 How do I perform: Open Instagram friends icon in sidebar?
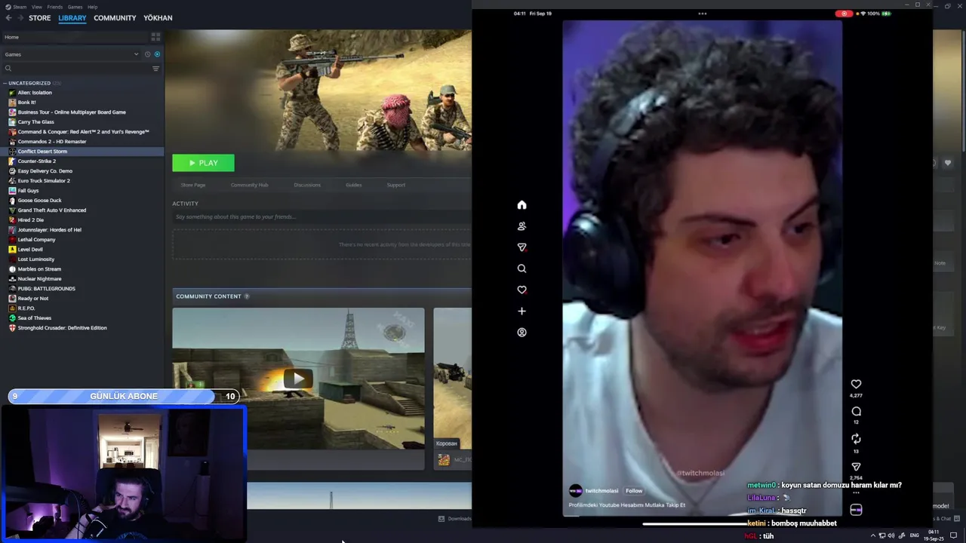coord(521,226)
